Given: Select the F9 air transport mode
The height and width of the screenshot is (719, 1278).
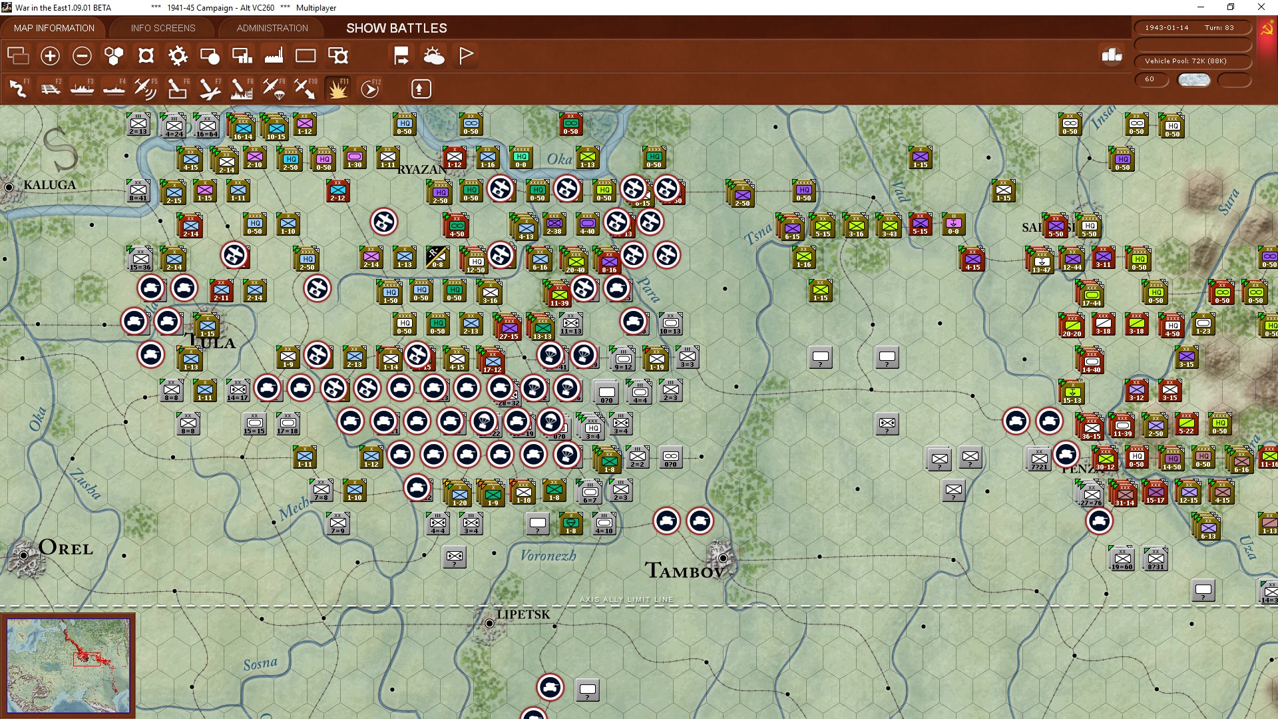Looking at the screenshot, I should pyautogui.click(x=274, y=89).
